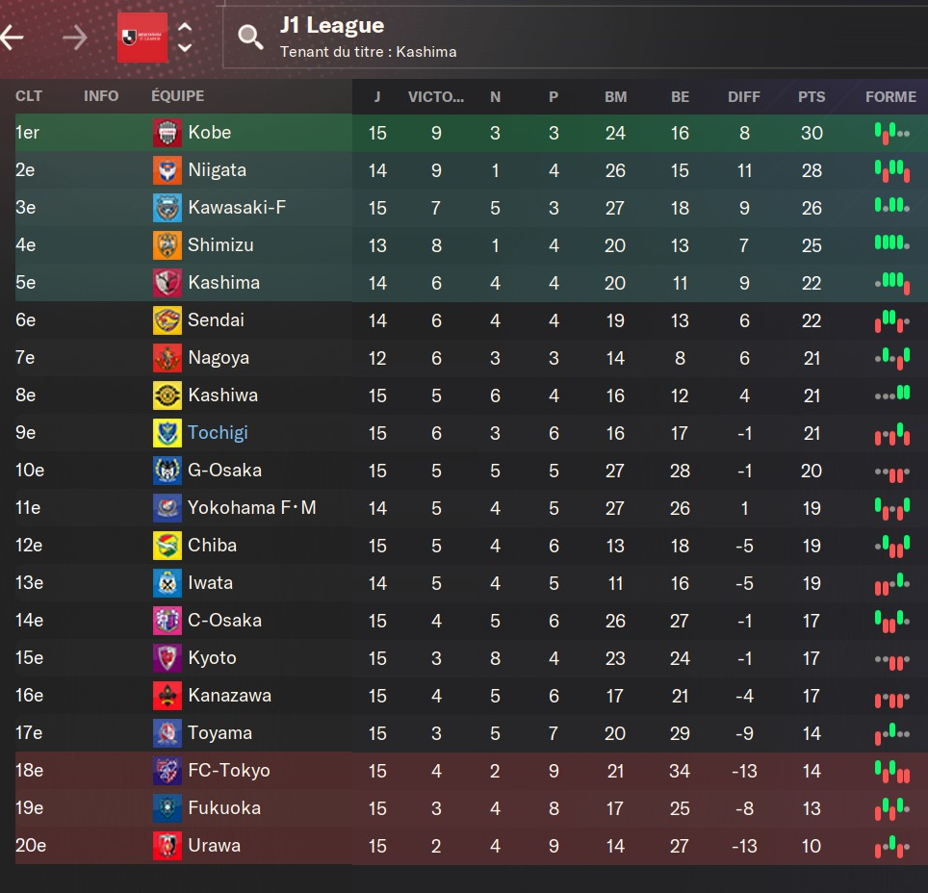Click the Kobe club crest
The width and height of the screenshot is (928, 893).
point(168,133)
